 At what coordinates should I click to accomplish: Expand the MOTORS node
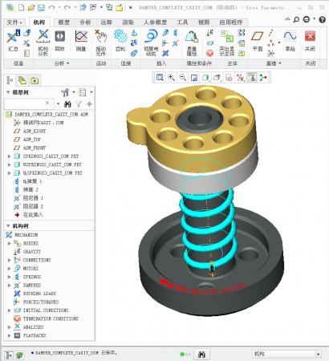click(x=9, y=268)
